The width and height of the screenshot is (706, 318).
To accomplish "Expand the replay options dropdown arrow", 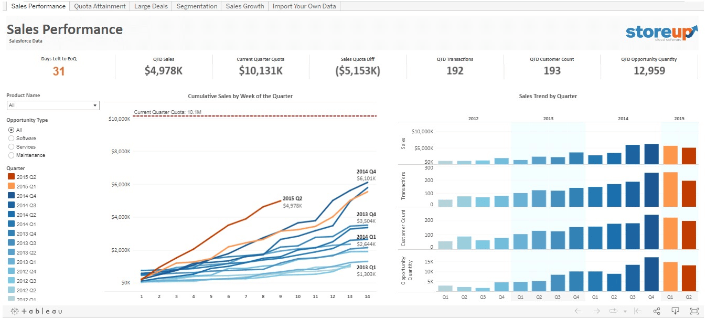I will pos(625,311).
